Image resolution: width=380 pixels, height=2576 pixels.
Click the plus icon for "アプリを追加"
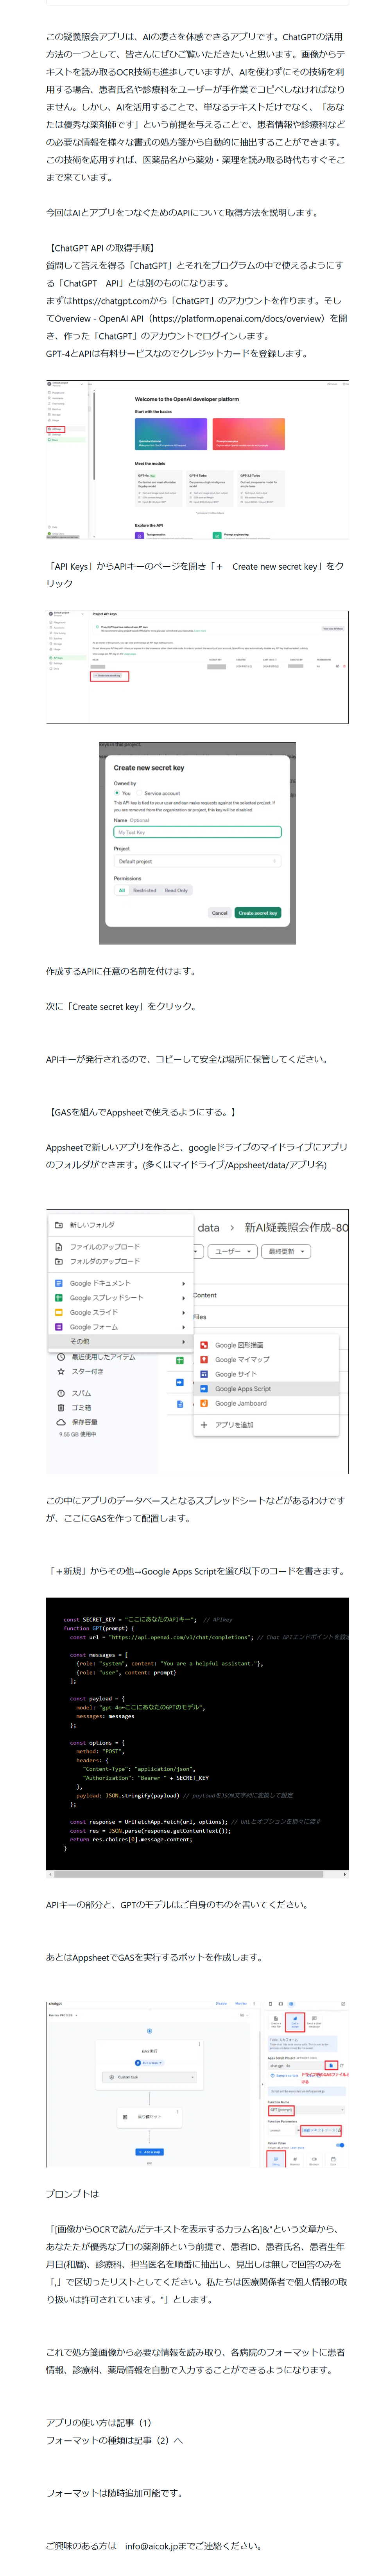coord(204,1425)
